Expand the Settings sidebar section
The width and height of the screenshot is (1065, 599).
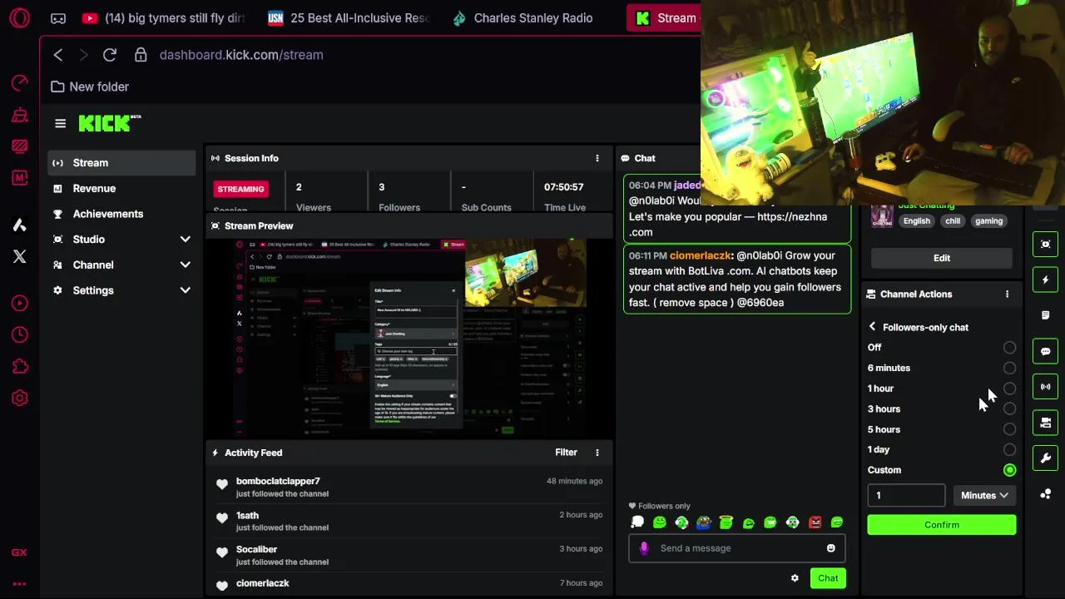click(x=185, y=290)
